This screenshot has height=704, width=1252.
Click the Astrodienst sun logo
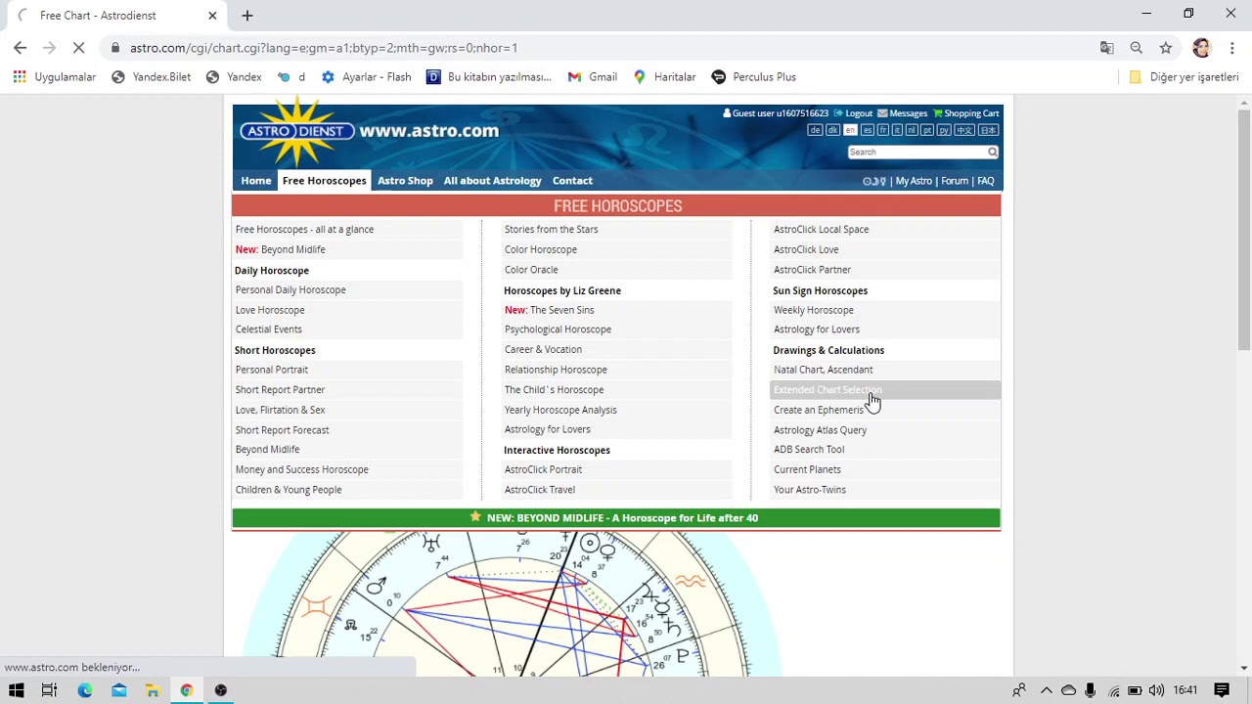pos(296,132)
